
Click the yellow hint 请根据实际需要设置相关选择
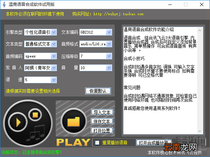pyautogui.click(x=33, y=91)
